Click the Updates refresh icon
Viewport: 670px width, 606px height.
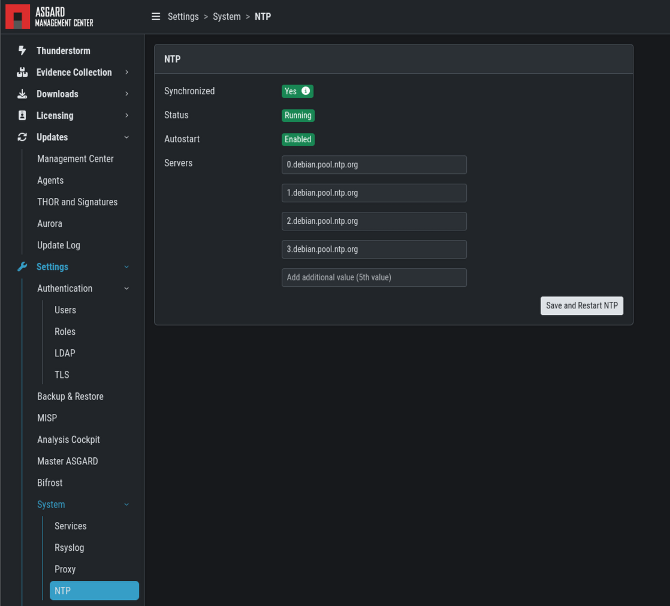click(x=22, y=137)
